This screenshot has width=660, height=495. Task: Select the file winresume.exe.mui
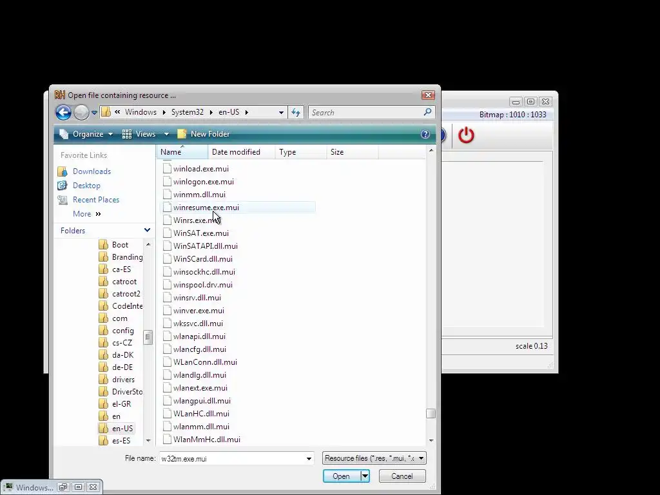click(x=206, y=208)
